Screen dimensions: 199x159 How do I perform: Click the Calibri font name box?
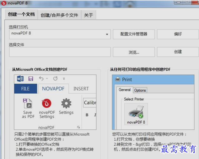pyautogui.click(x=90, y=103)
